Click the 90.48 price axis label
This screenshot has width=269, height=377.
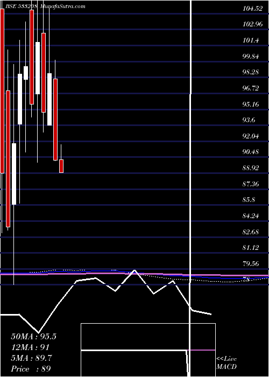[x=251, y=152]
